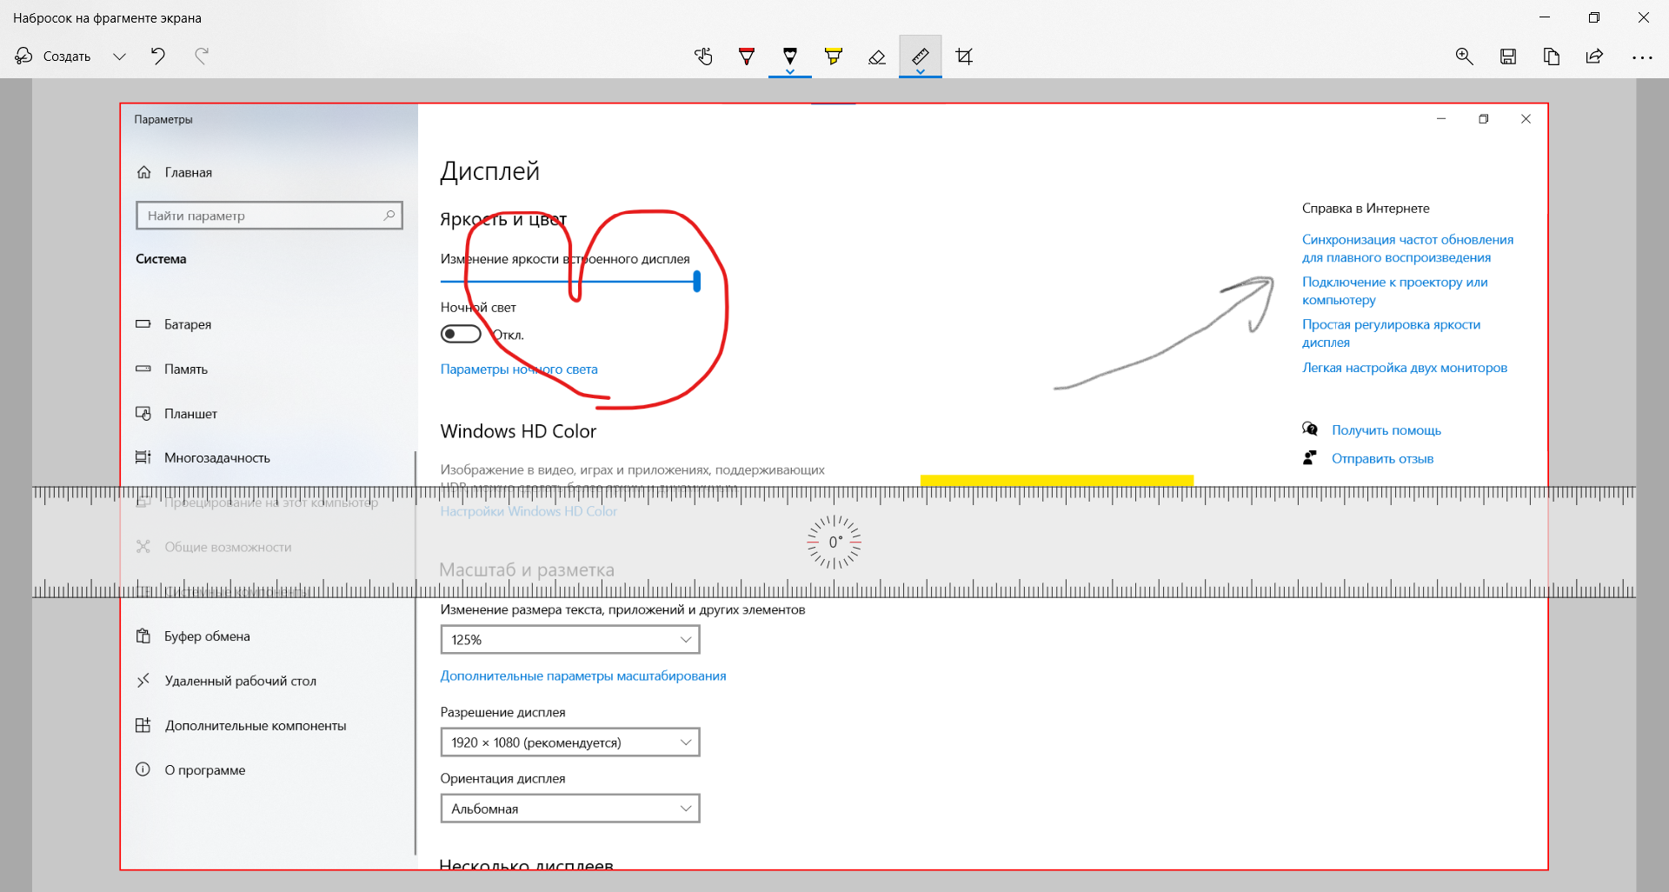This screenshot has height=892, width=1669.
Task: Toggle the Ночной свет switch
Action: click(461, 334)
